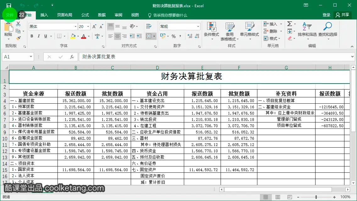This screenshot has height=201, width=357.
Task: Open font color dropdown arrow
Action: [89, 36]
